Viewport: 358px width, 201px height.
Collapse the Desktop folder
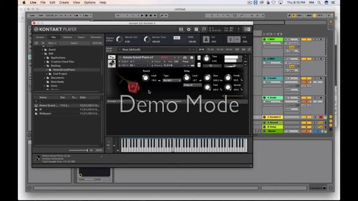[45, 66]
